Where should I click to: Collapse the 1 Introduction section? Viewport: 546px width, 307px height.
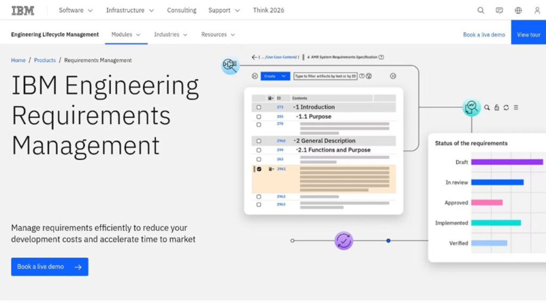(x=294, y=107)
